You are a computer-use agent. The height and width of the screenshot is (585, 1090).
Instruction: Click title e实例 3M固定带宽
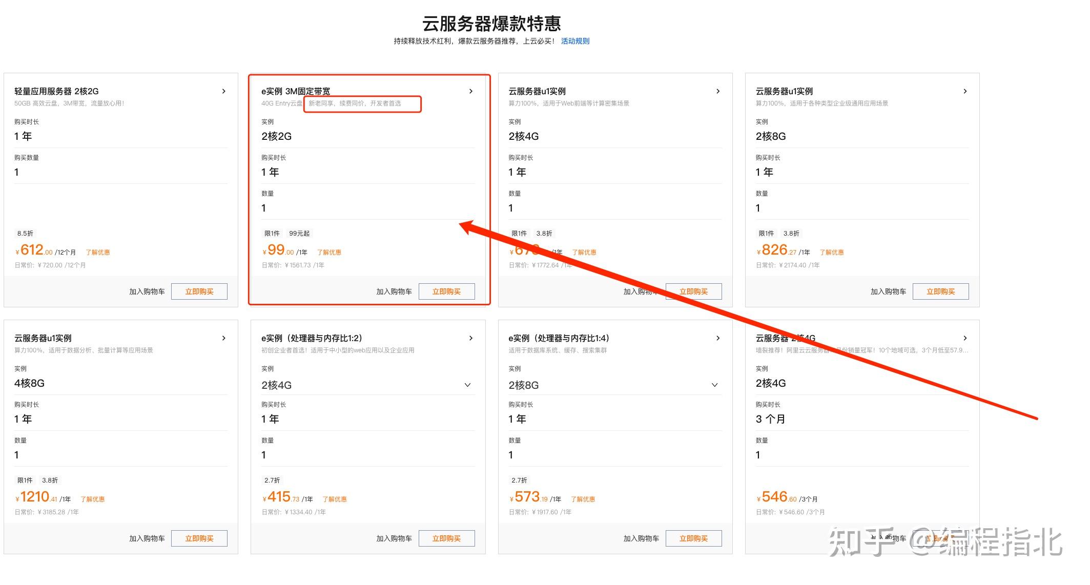click(296, 91)
